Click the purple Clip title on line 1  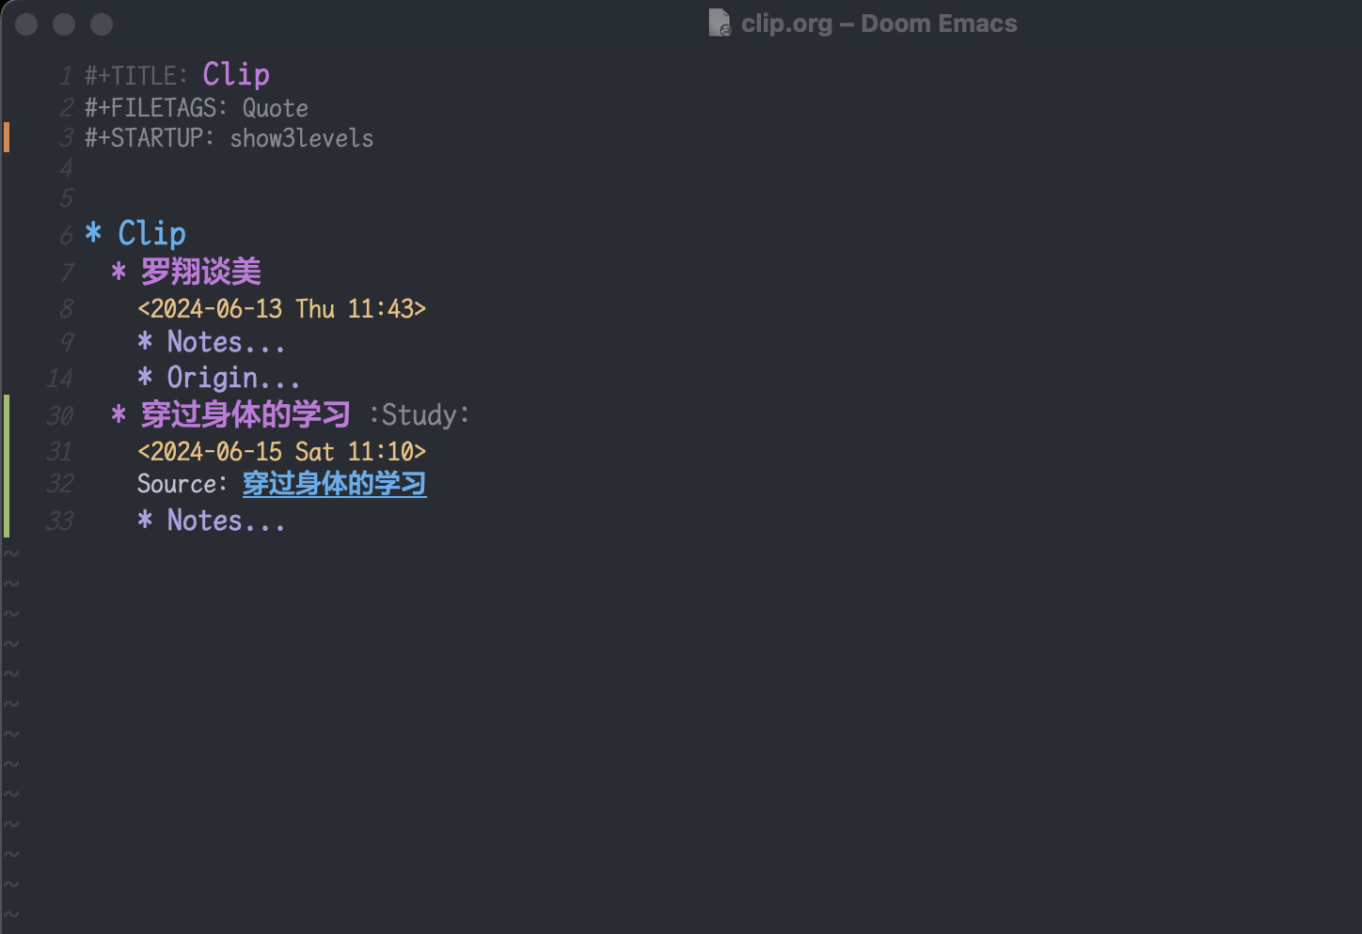click(x=236, y=74)
